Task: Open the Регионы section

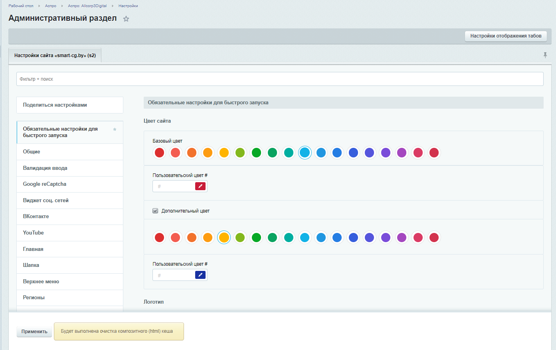Action: pyautogui.click(x=70, y=298)
